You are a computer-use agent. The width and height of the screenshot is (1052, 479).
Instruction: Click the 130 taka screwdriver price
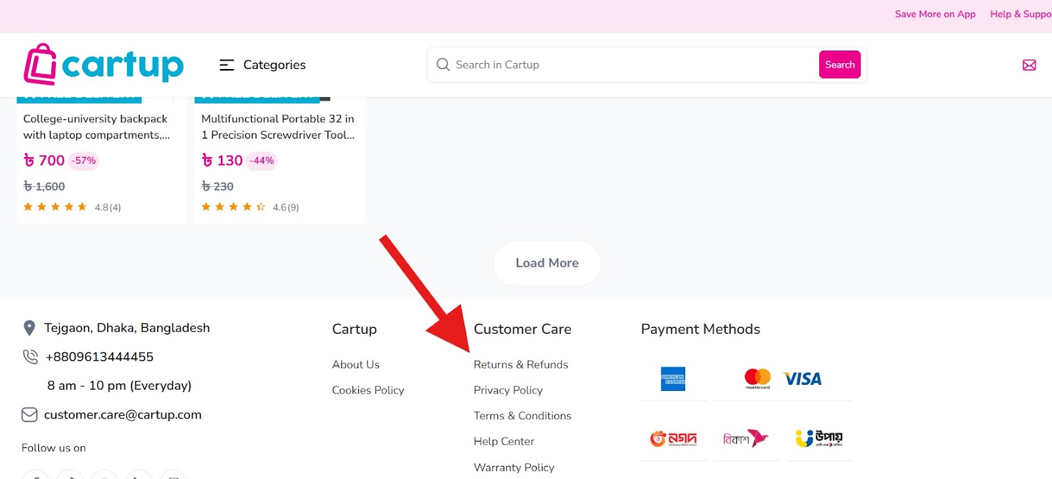point(222,160)
